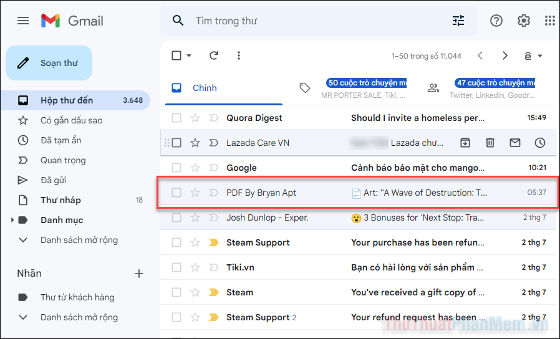Open email 'Cảnh báo bảo mật cho mango...'
The height and width of the screenshot is (339, 560).
coord(358,168)
